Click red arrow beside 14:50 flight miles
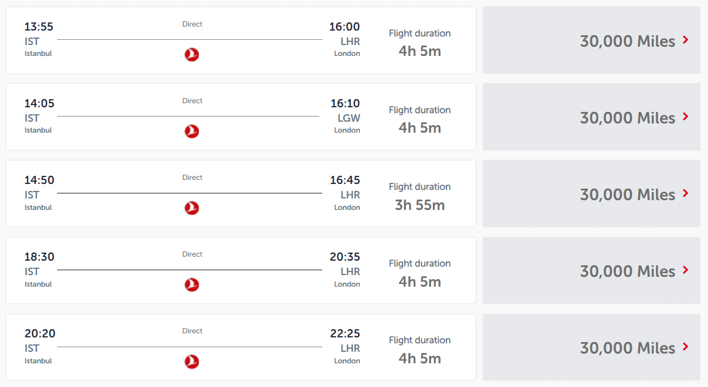This screenshot has height=387, width=708. pyautogui.click(x=685, y=193)
